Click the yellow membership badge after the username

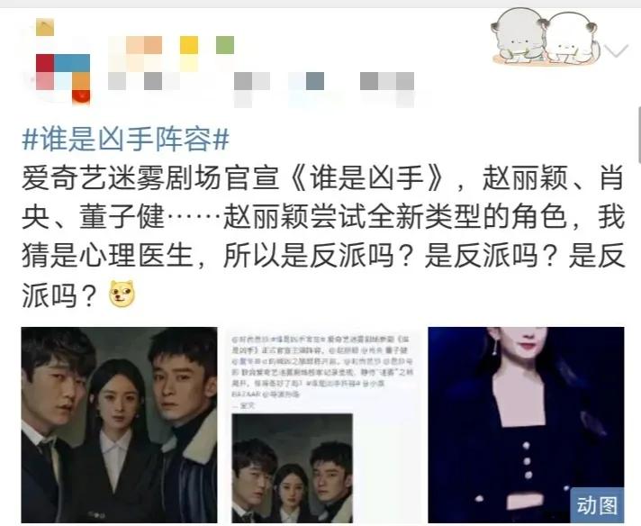pos(189,45)
